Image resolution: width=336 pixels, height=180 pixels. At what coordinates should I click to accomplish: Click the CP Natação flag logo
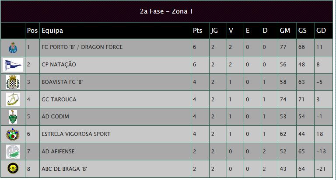click(x=13, y=65)
